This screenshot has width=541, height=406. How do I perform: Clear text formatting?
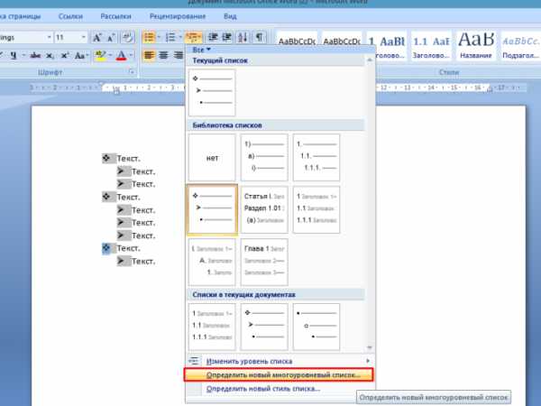point(128,37)
